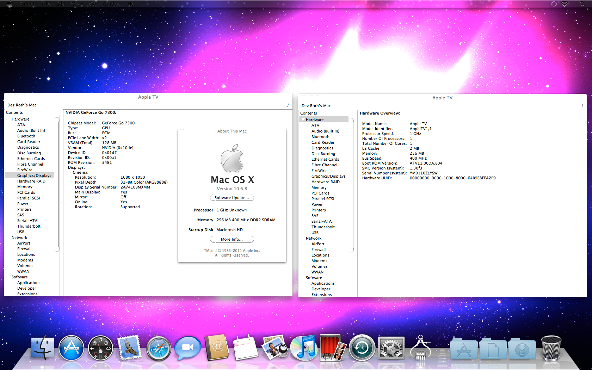Select Firewall in GeForce window sidebar

click(24, 249)
